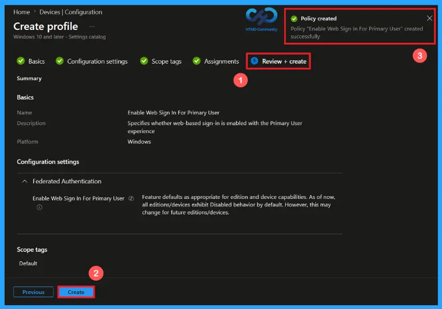Click the green checkmark beside Scope tags
The height and width of the screenshot is (309, 442).
[x=144, y=61]
